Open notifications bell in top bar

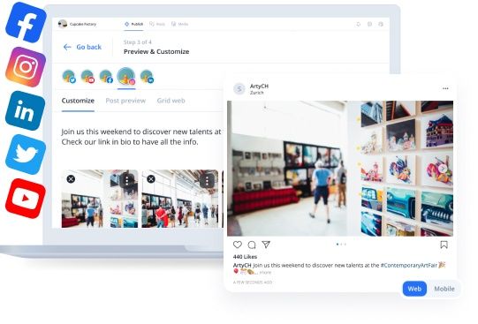pyautogui.click(x=359, y=24)
